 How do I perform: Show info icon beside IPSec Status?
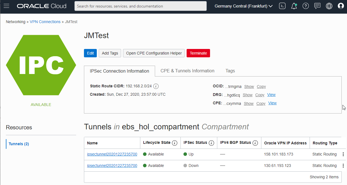pos(211,143)
